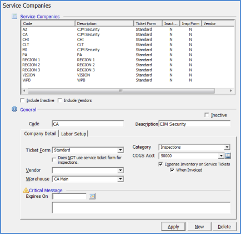Click the Delete button

click(224, 227)
